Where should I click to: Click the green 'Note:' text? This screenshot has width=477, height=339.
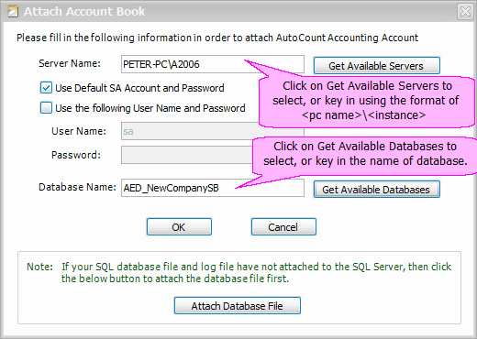coord(39,267)
